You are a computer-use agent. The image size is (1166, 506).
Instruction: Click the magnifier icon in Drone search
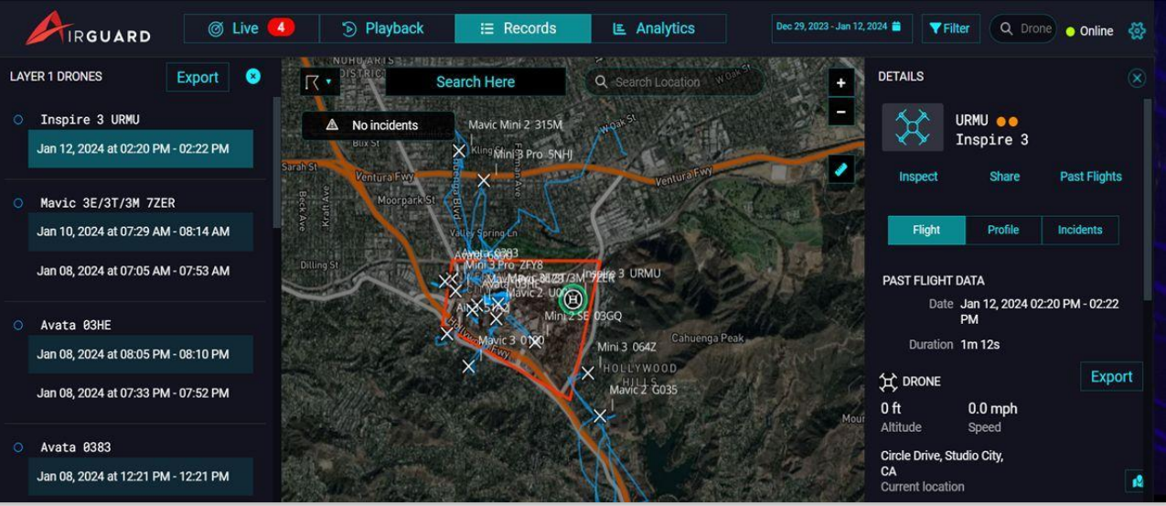click(x=1006, y=28)
